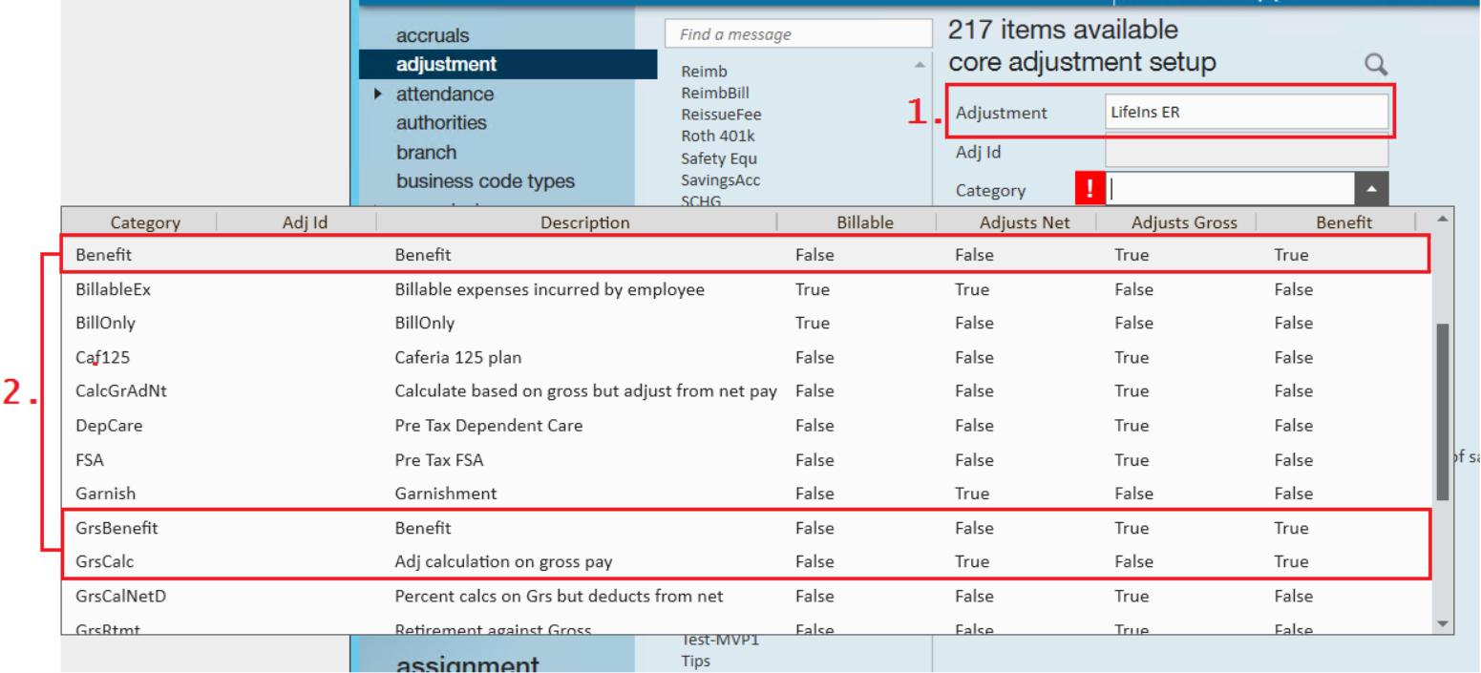
Task: Click the Adjustment field containing LifeIns ER
Action: click(x=1246, y=112)
